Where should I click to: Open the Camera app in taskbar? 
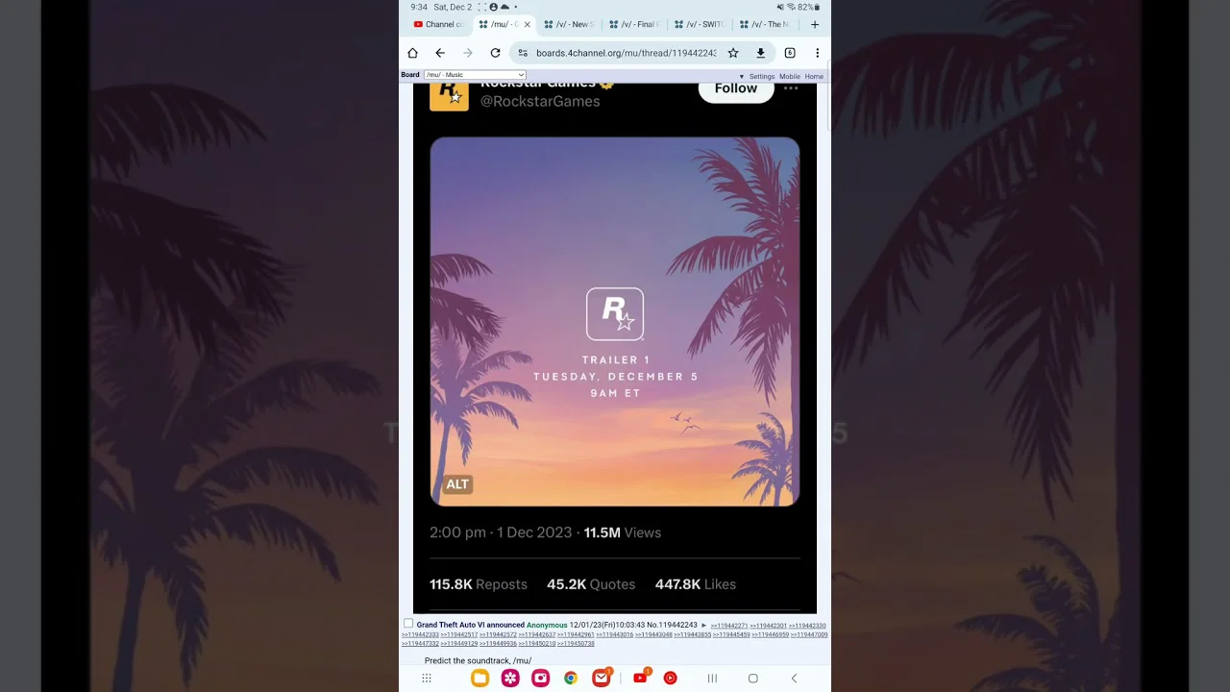541,679
